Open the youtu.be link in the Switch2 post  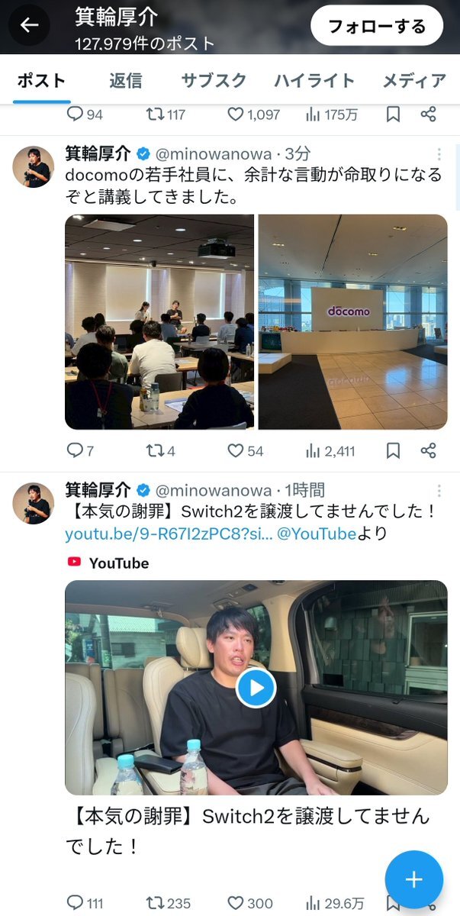click(169, 534)
